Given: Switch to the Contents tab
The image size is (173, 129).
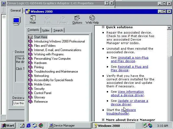Looking at the screenshot, I should coord(33,30).
